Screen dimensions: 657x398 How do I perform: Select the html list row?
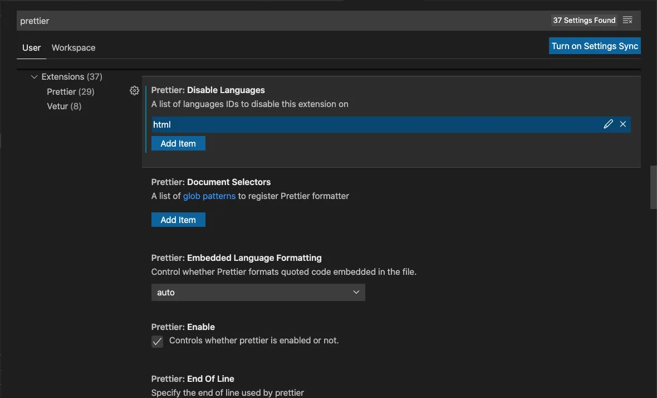391,124
